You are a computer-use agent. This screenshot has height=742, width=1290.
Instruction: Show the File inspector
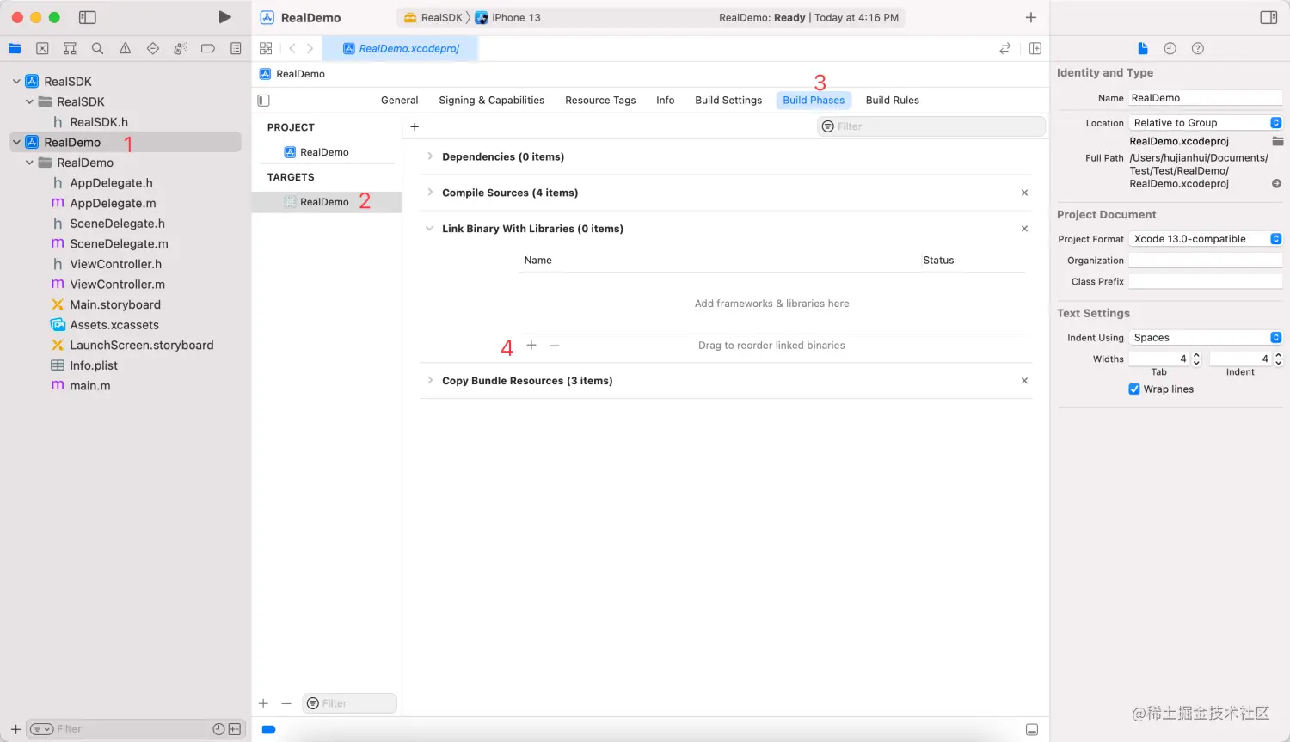pos(1142,48)
